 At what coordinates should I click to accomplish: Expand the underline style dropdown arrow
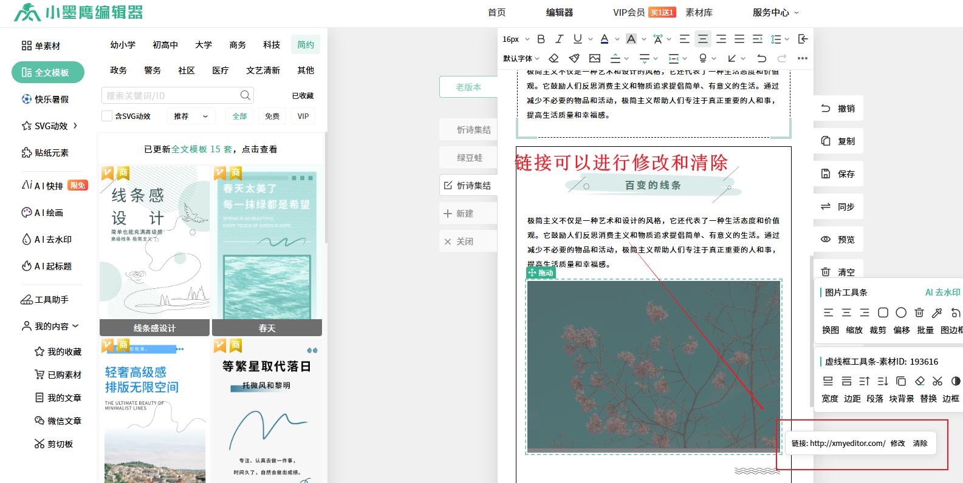tap(591, 39)
